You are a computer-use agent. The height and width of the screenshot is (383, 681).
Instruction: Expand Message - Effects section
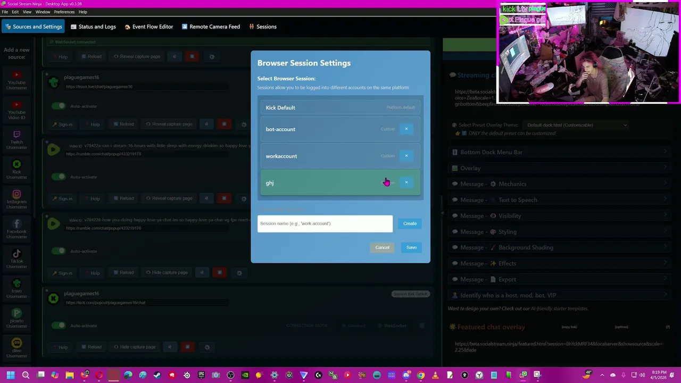(x=559, y=263)
